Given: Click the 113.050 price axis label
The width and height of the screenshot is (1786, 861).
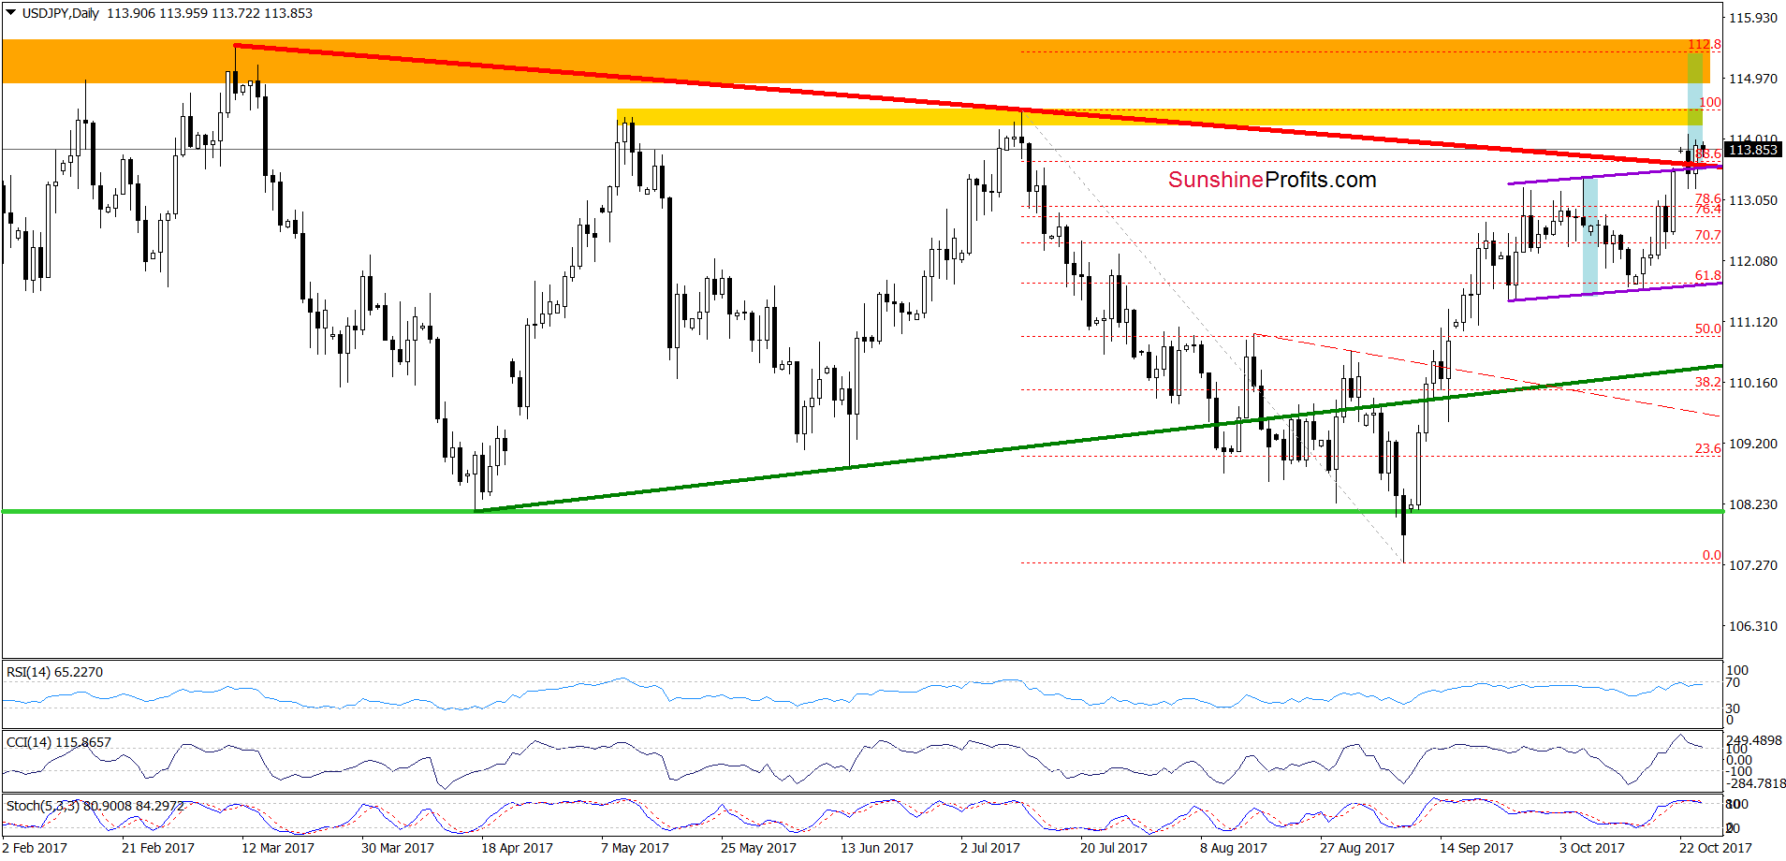Looking at the screenshot, I should pyautogui.click(x=1752, y=200).
